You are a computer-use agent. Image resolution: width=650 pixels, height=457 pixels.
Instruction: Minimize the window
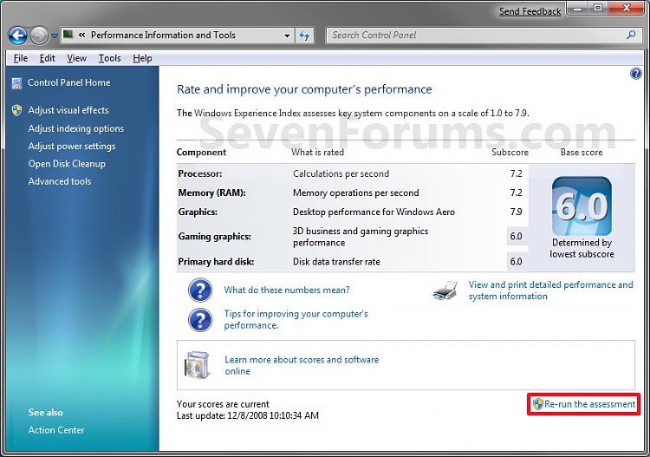point(578,8)
